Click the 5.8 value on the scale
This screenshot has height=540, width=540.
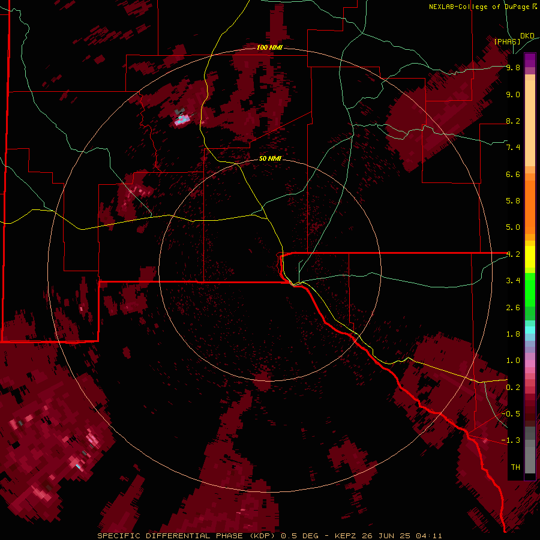point(513,201)
